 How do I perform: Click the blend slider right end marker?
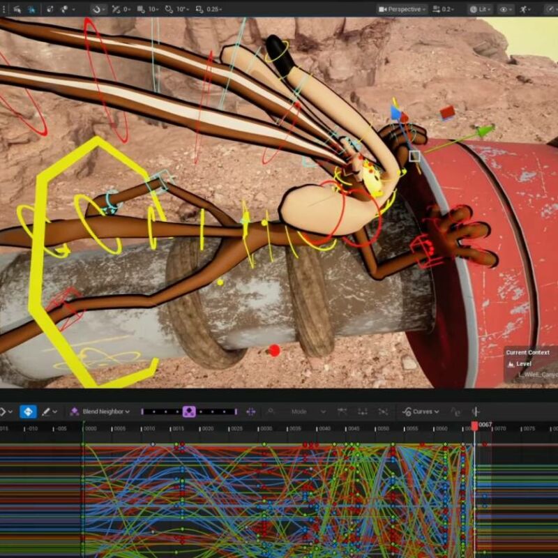point(236,412)
